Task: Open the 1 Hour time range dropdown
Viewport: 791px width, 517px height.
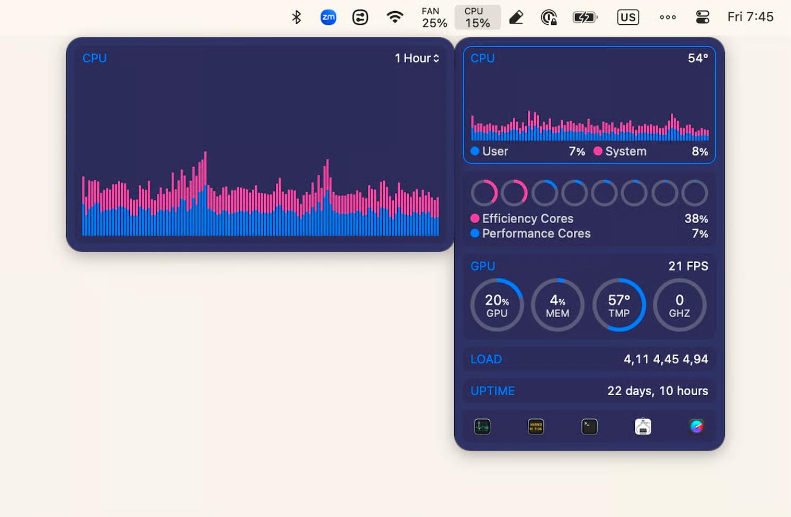Action: click(x=417, y=58)
